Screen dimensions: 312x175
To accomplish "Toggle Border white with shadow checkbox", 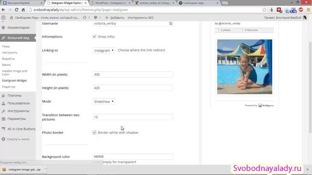I will coord(94,132).
